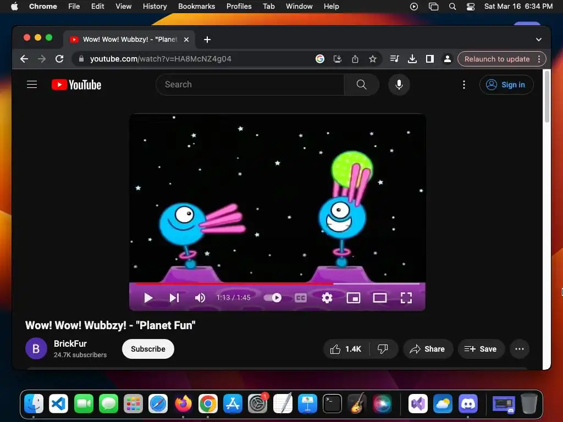
Task: Open Finder from the dock
Action: click(x=34, y=404)
